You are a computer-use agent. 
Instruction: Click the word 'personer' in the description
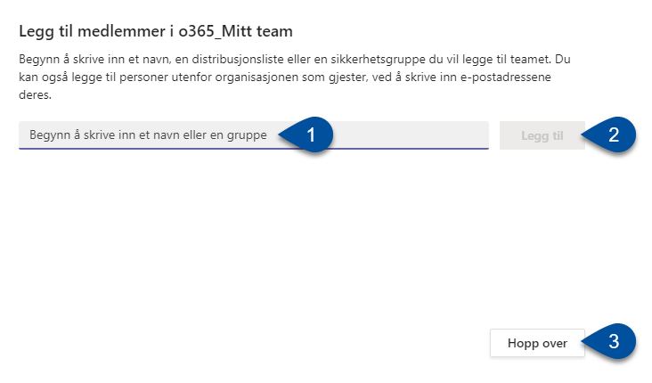coord(143,77)
